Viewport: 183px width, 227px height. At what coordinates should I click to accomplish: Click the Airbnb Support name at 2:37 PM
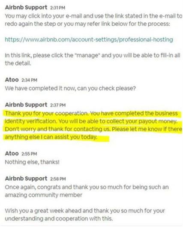click(x=26, y=105)
